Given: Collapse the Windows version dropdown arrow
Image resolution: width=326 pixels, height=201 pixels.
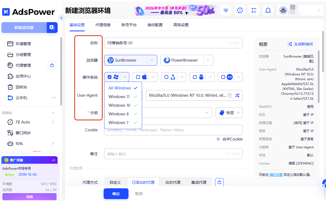Looking at the screenshot, I should point(125,77).
